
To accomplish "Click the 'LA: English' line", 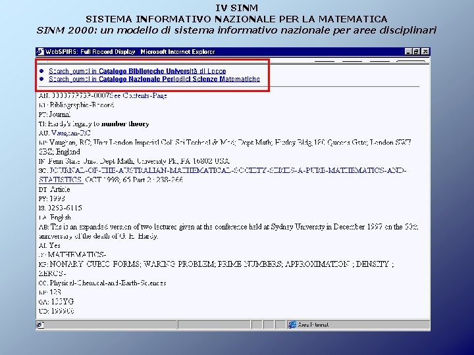I will [x=55, y=218].
